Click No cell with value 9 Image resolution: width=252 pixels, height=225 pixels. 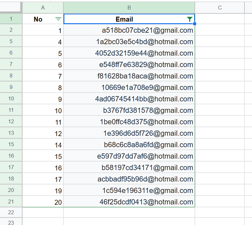coord(43,98)
